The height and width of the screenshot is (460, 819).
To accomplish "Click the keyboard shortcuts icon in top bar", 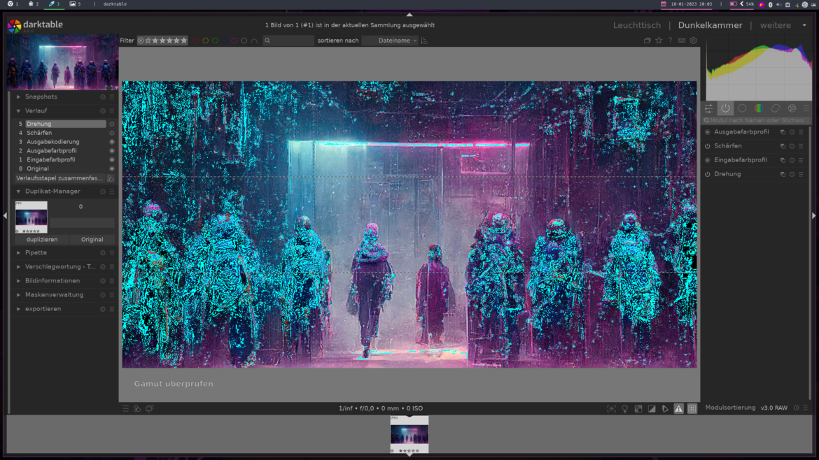I will [x=682, y=41].
